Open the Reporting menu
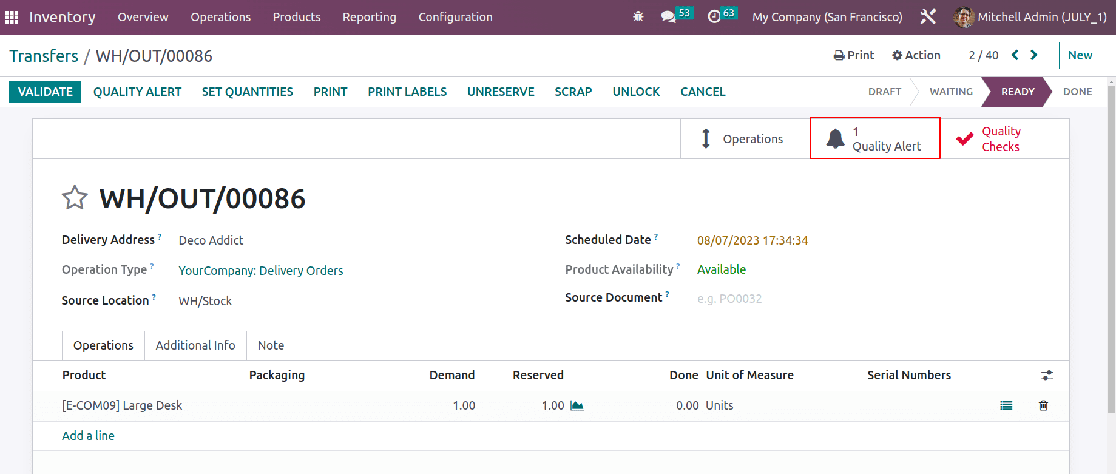 click(369, 17)
